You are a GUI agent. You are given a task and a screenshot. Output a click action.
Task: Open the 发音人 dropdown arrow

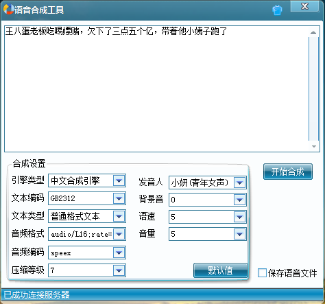[239, 183]
